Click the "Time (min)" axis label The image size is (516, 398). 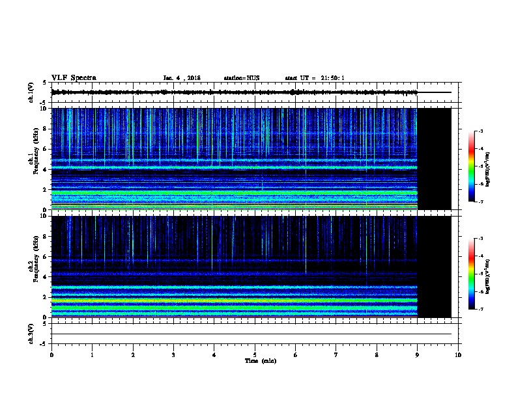261,361
